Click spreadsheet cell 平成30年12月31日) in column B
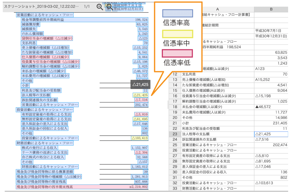Image resolution: width=292 pixels, height=196 pixels. [271, 36]
